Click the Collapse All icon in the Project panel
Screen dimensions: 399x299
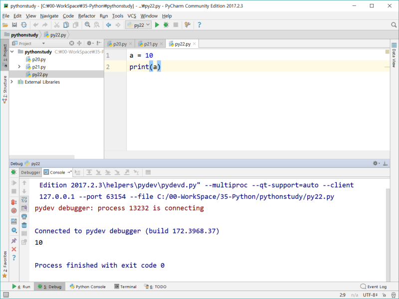pyautogui.click(x=79, y=43)
